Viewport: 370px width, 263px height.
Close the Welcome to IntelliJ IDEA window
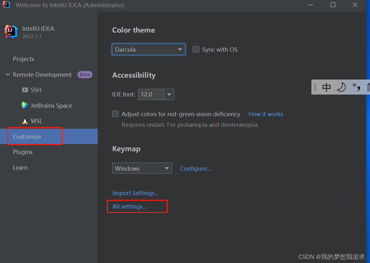click(355, 5)
